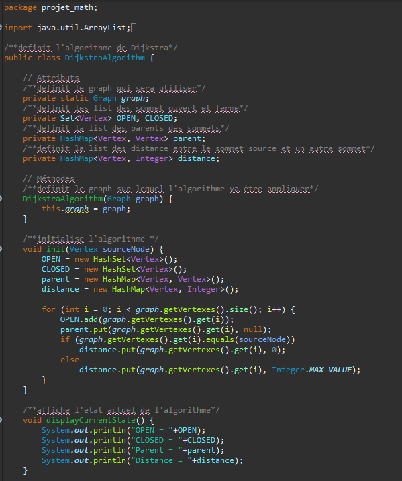402x481 pixels.
Task: Click HashMap in the 'distance = new' line
Action: (128, 289)
